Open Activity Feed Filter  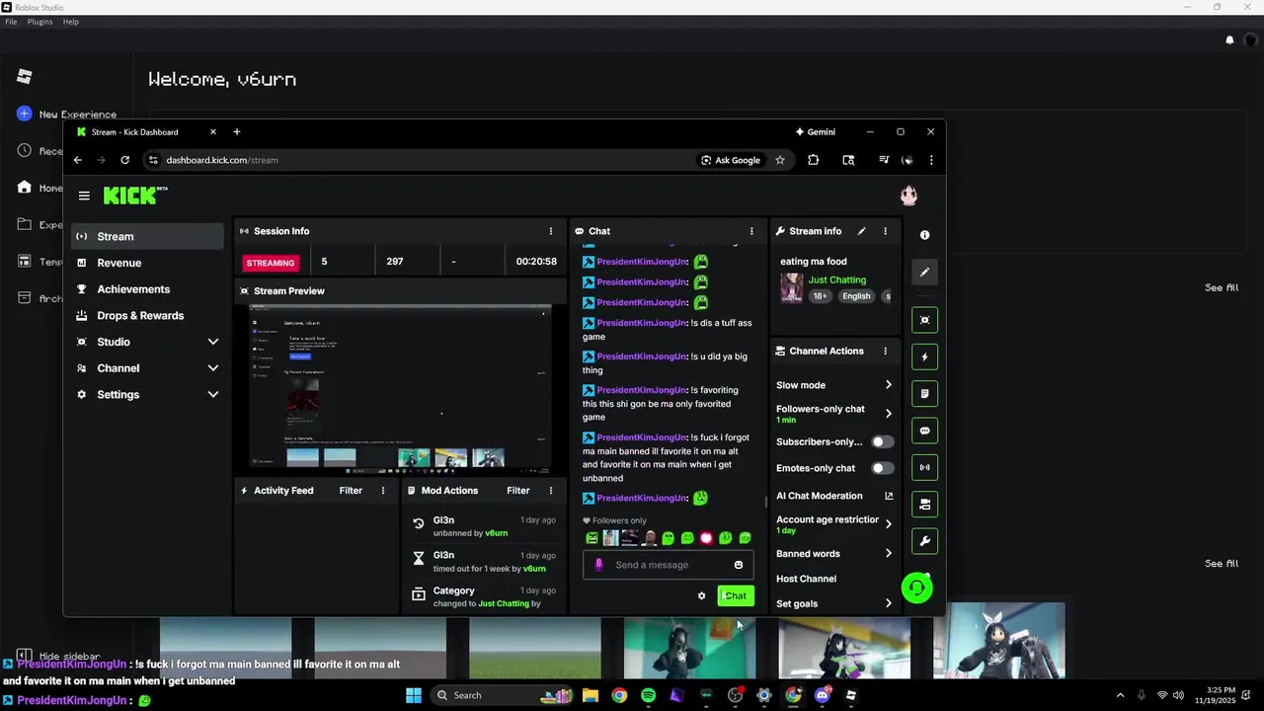pos(351,491)
